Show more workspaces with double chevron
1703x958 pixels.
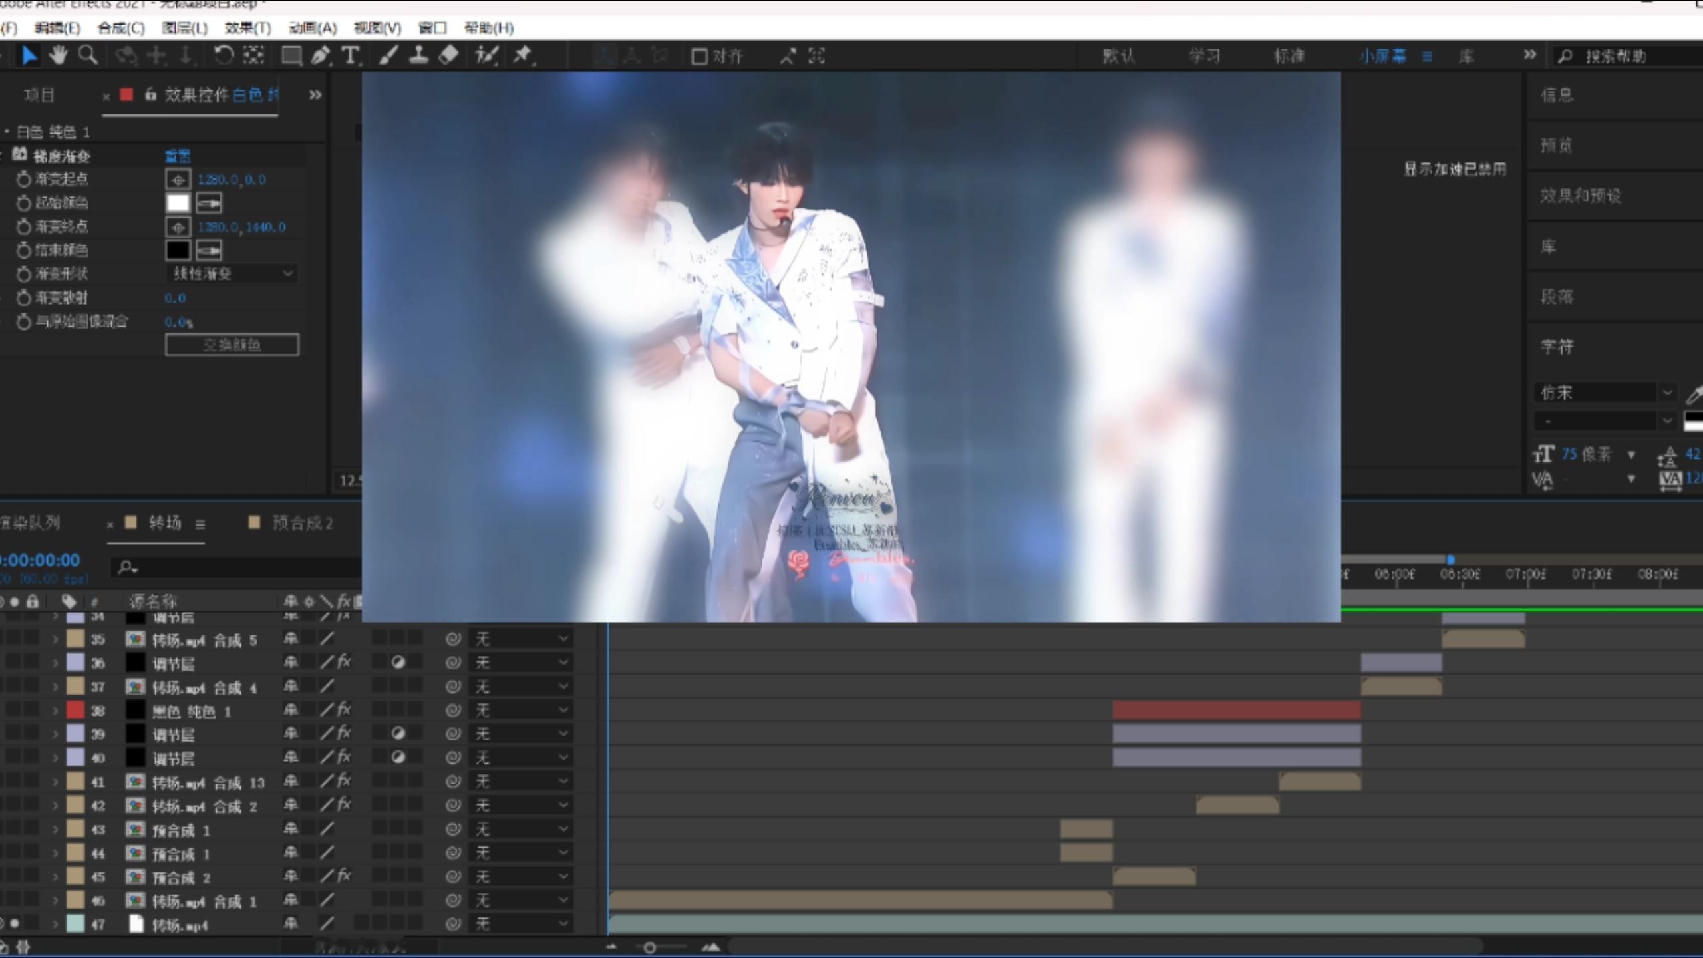(1530, 55)
